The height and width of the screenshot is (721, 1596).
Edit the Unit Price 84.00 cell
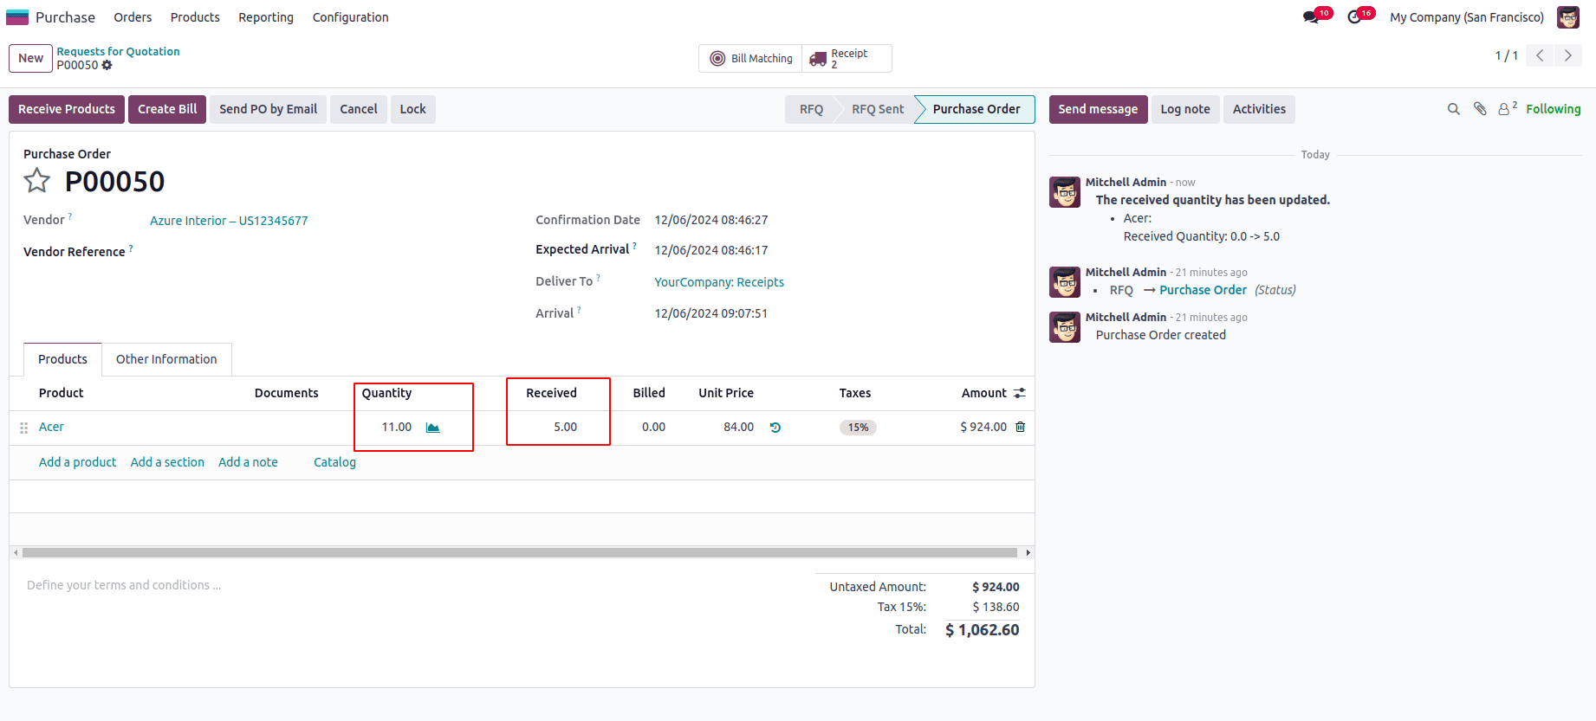738,427
